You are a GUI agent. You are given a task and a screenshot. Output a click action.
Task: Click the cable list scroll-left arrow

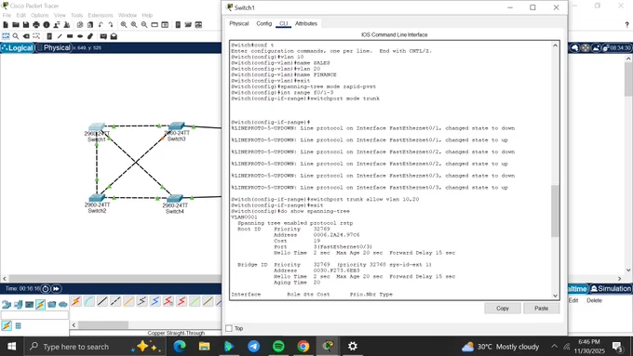pos(74,325)
